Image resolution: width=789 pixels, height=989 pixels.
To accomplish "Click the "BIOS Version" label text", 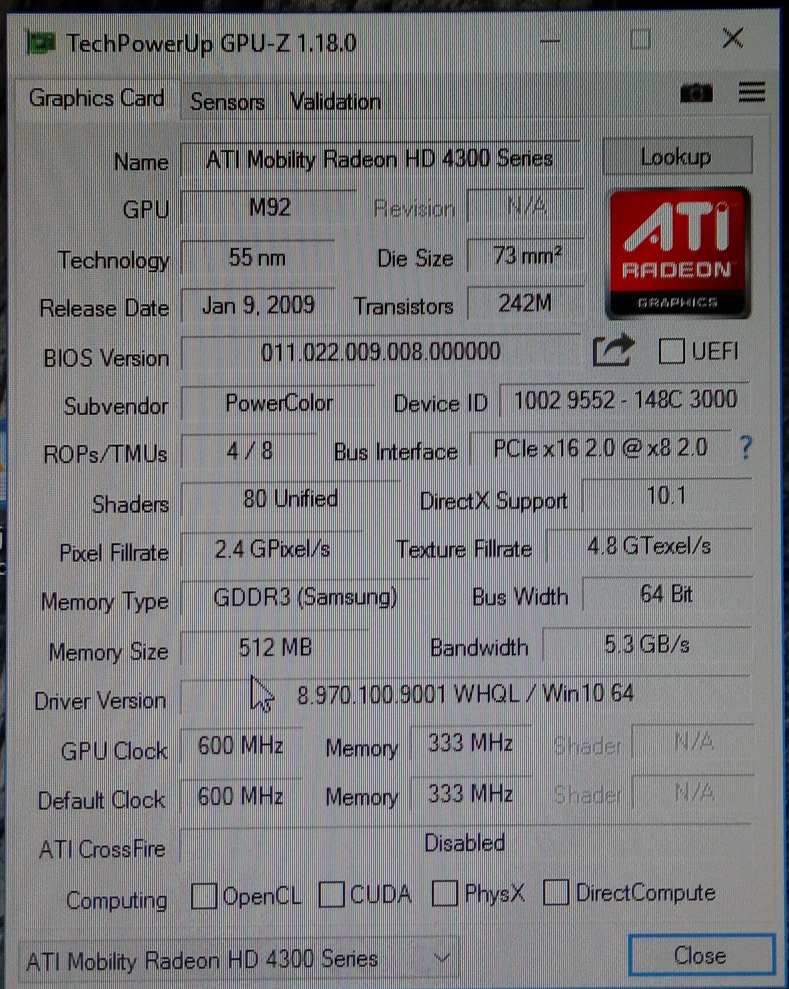I will [x=106, y=358].
